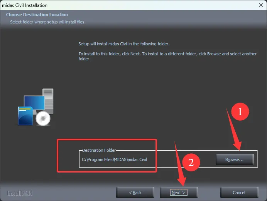The height and width of the screenshot is (201, 267).
Task: Cancel the midas Civil installation
Action: click(239, 192)
